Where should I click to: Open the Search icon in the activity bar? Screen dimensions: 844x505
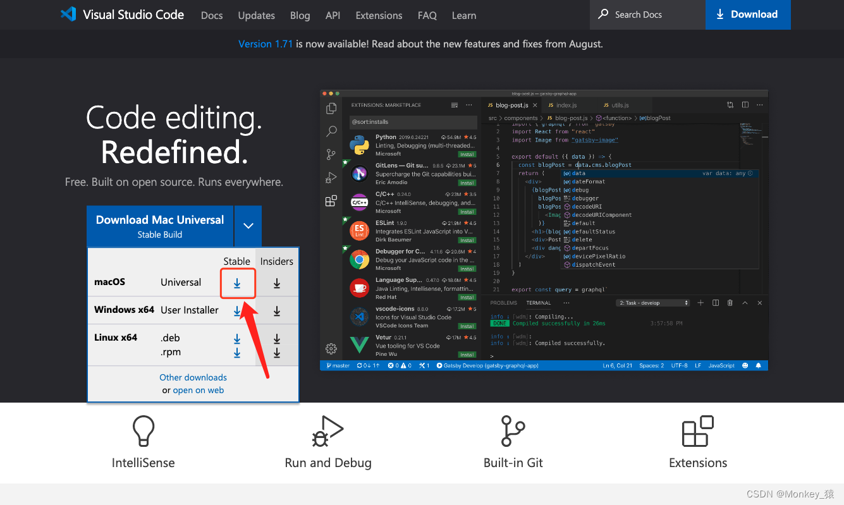click(331, 131)
